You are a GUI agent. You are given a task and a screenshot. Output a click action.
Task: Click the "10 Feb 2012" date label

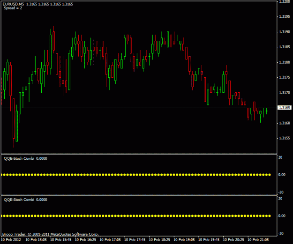[x=11, y=239]
